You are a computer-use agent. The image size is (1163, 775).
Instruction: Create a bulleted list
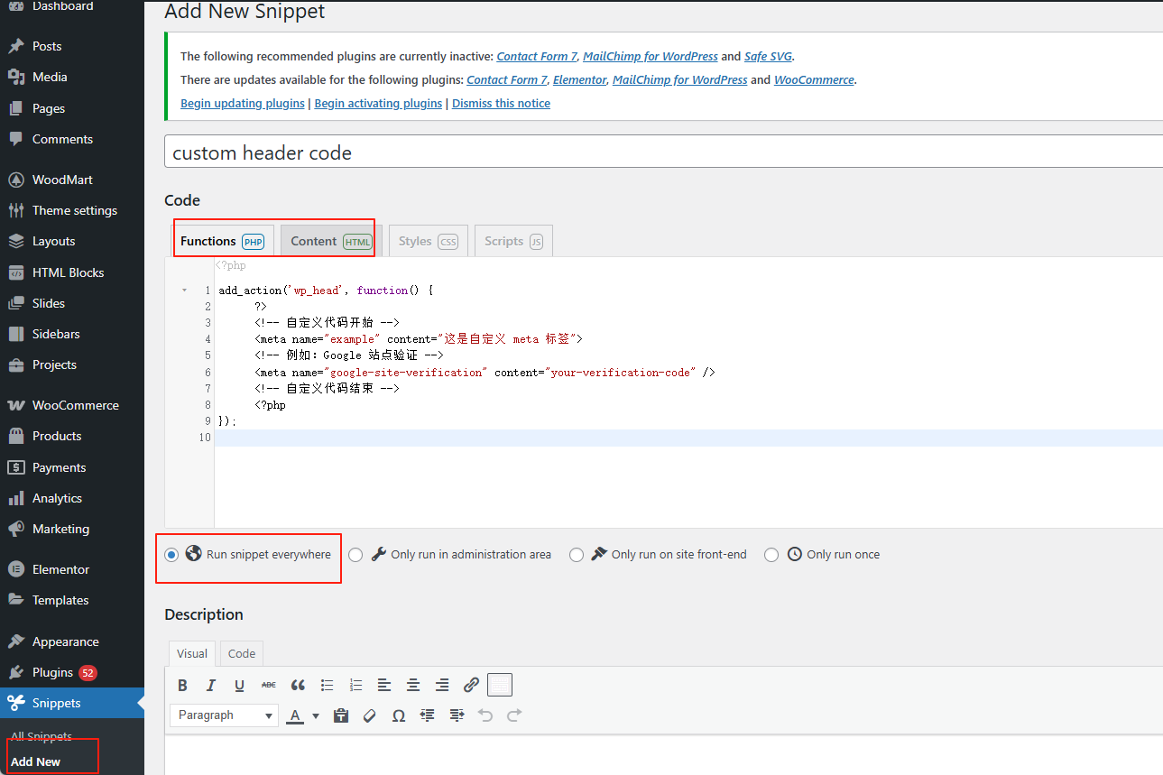coord(327,685)
